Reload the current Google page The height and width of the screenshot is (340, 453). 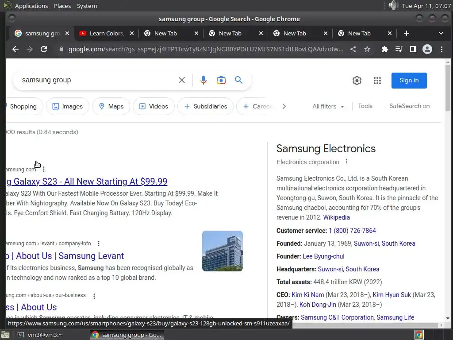click(x=44, y=49)
